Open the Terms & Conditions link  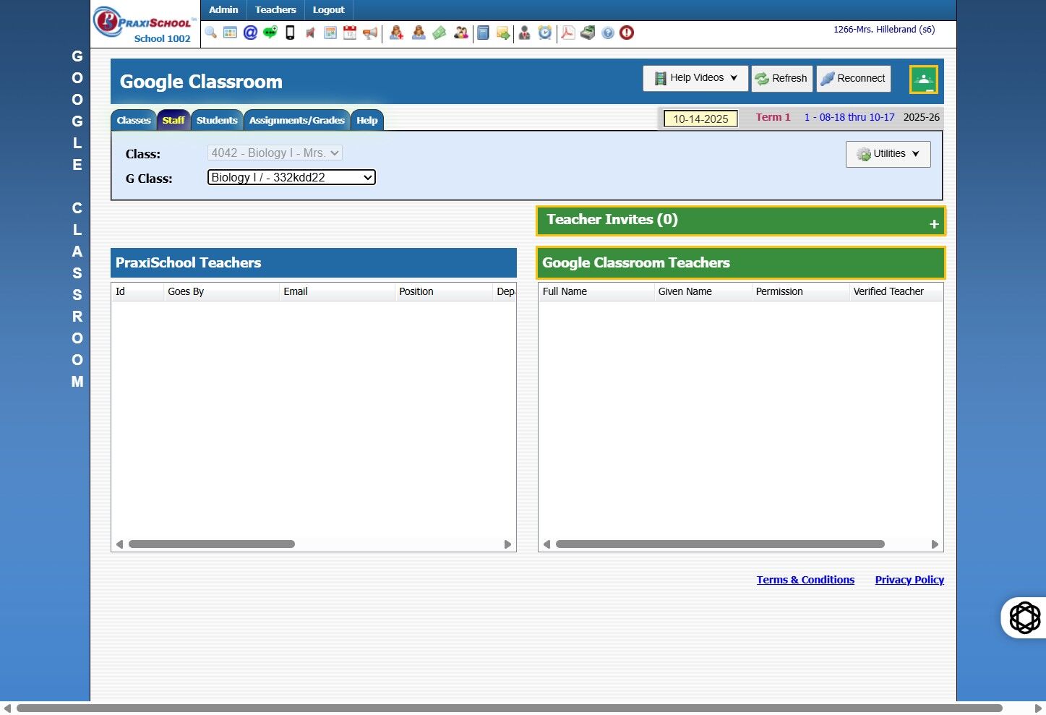click(805, 580)
